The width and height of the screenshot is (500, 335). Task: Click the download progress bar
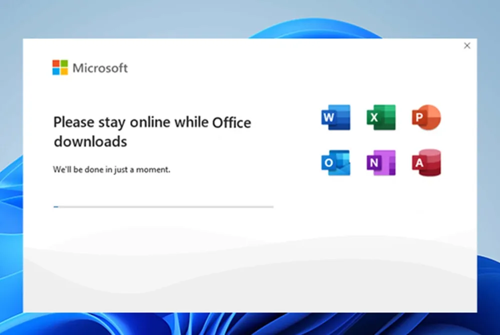click(x=163, y=207)
